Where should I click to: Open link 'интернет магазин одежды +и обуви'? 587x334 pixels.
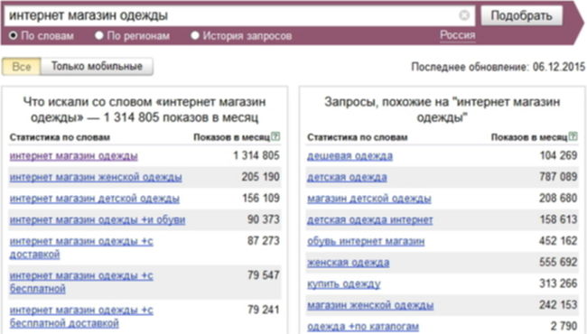point(98,219)
